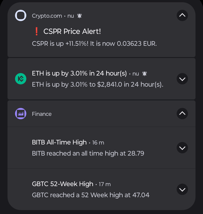Screen dimensions: 203x214
Task: Tap the Crypto.com app name label
Action: point(47,16)
